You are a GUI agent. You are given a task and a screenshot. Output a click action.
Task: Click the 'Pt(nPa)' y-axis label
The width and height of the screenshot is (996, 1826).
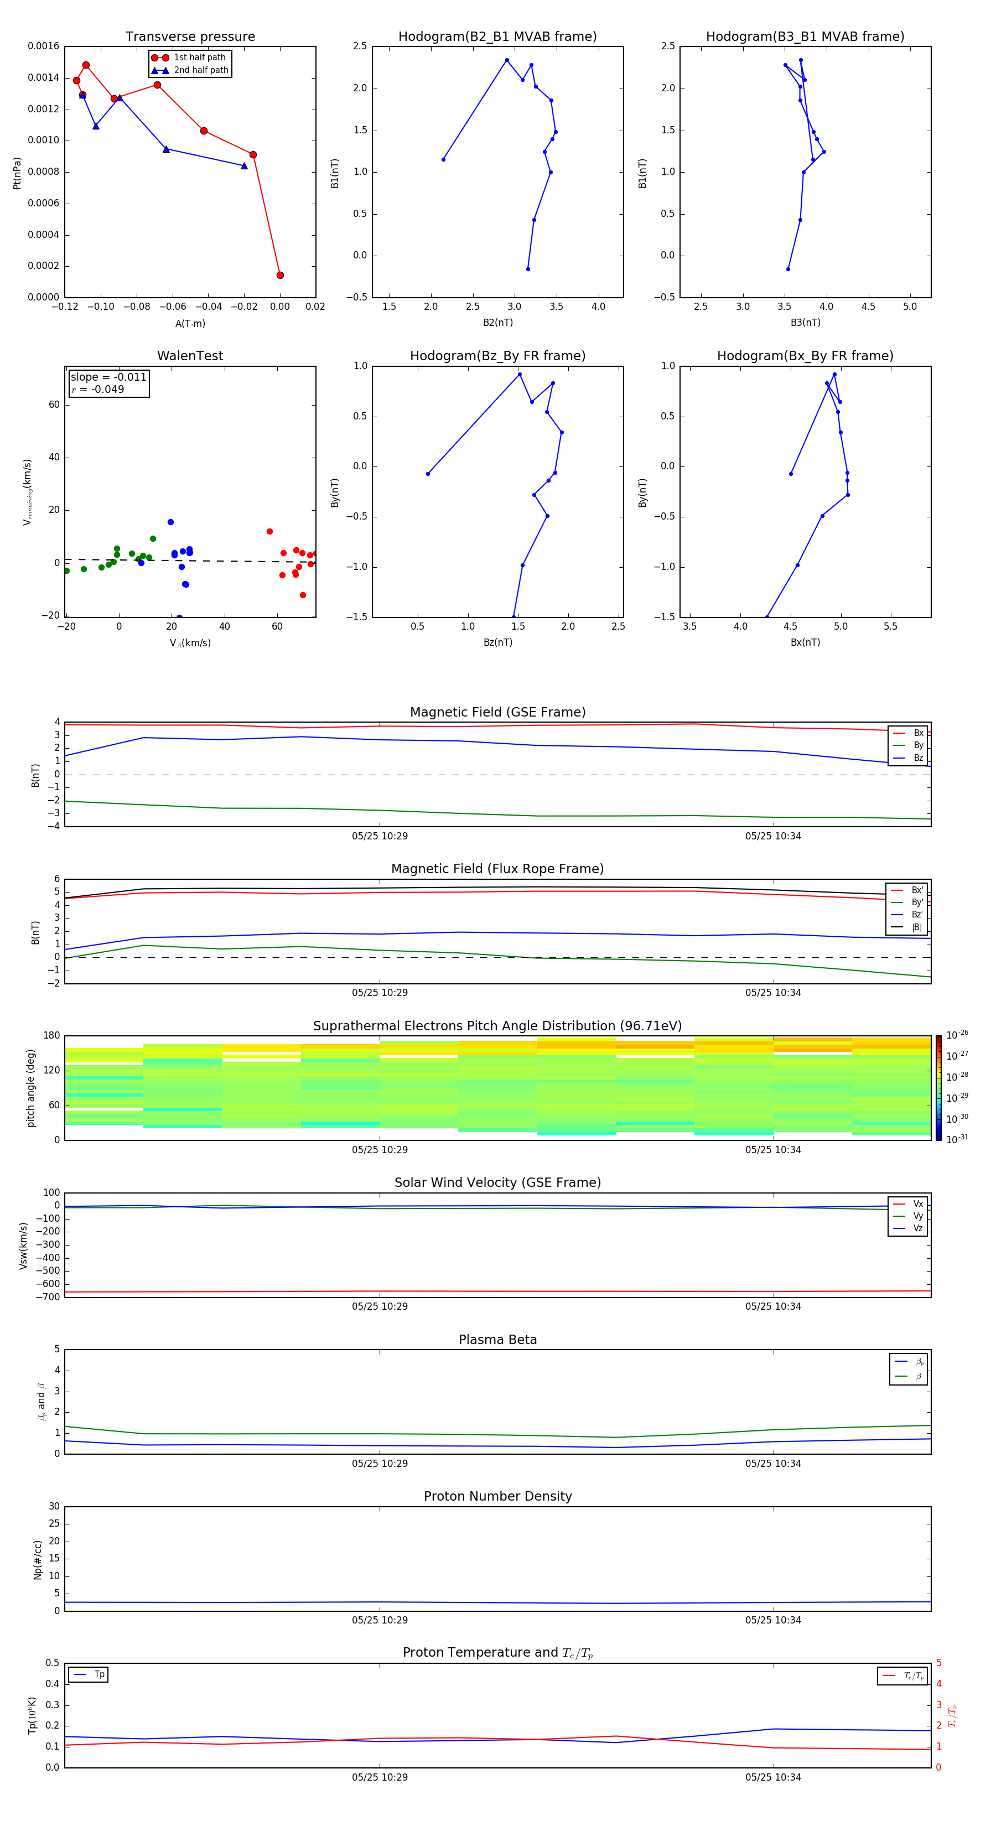(17, 173)
